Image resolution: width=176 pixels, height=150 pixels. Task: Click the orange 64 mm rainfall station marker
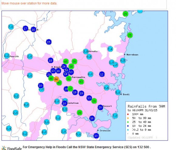pos(56,79)
